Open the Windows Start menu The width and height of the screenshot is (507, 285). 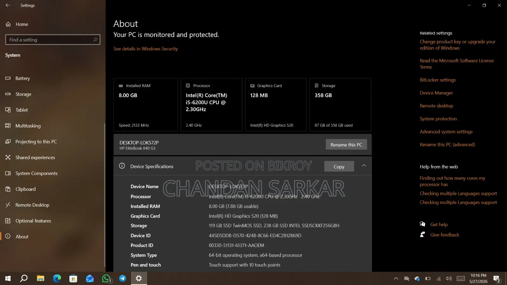point(8,278)
